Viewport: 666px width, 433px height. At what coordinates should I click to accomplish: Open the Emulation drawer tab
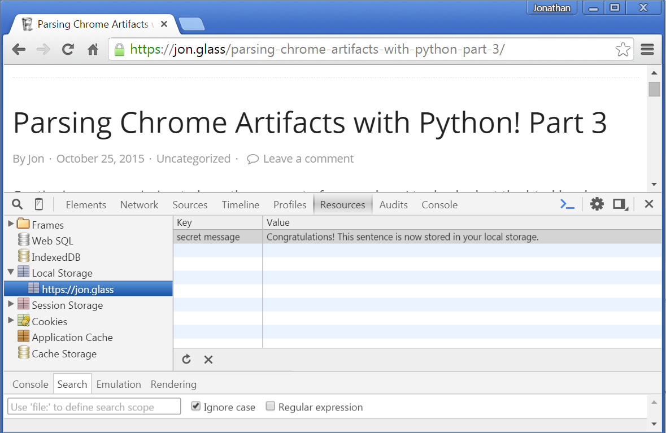[119, 384]
